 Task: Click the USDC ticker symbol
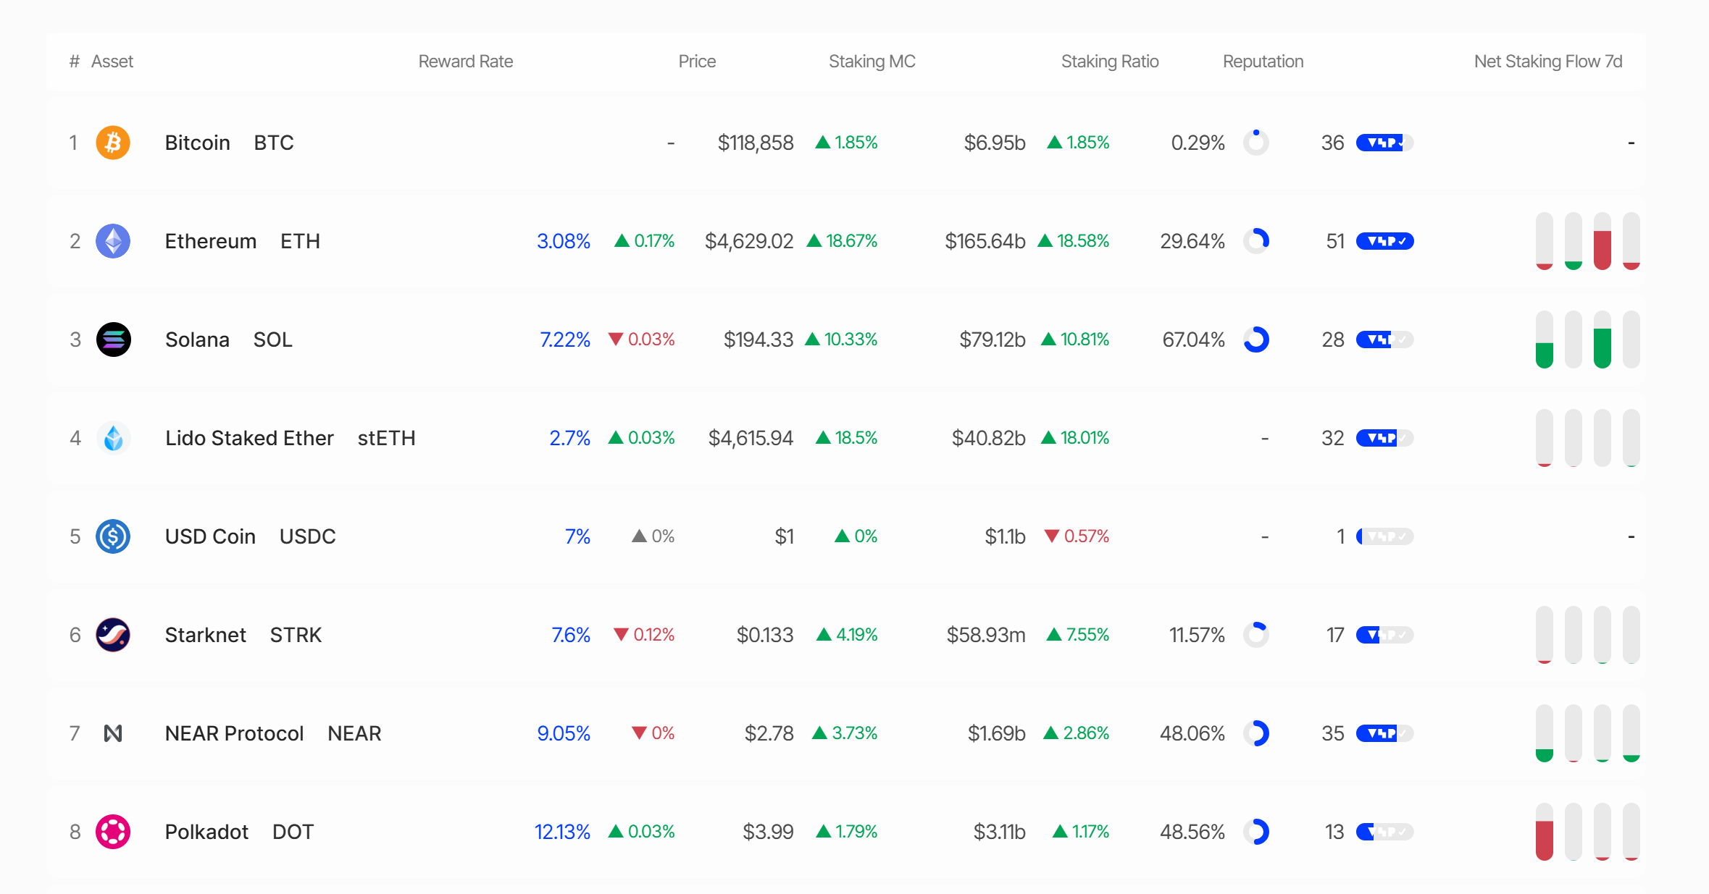click(308, 536)
